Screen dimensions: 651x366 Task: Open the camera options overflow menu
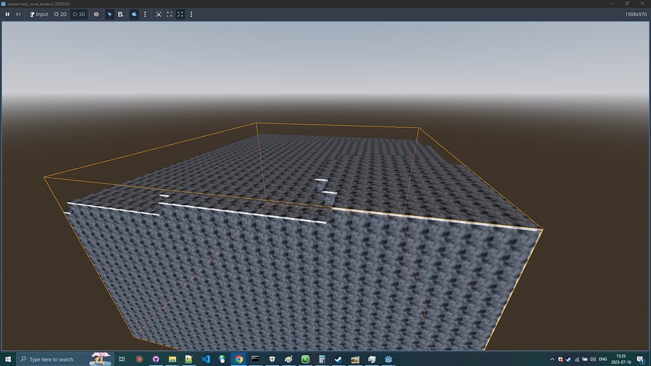[146, 14]
